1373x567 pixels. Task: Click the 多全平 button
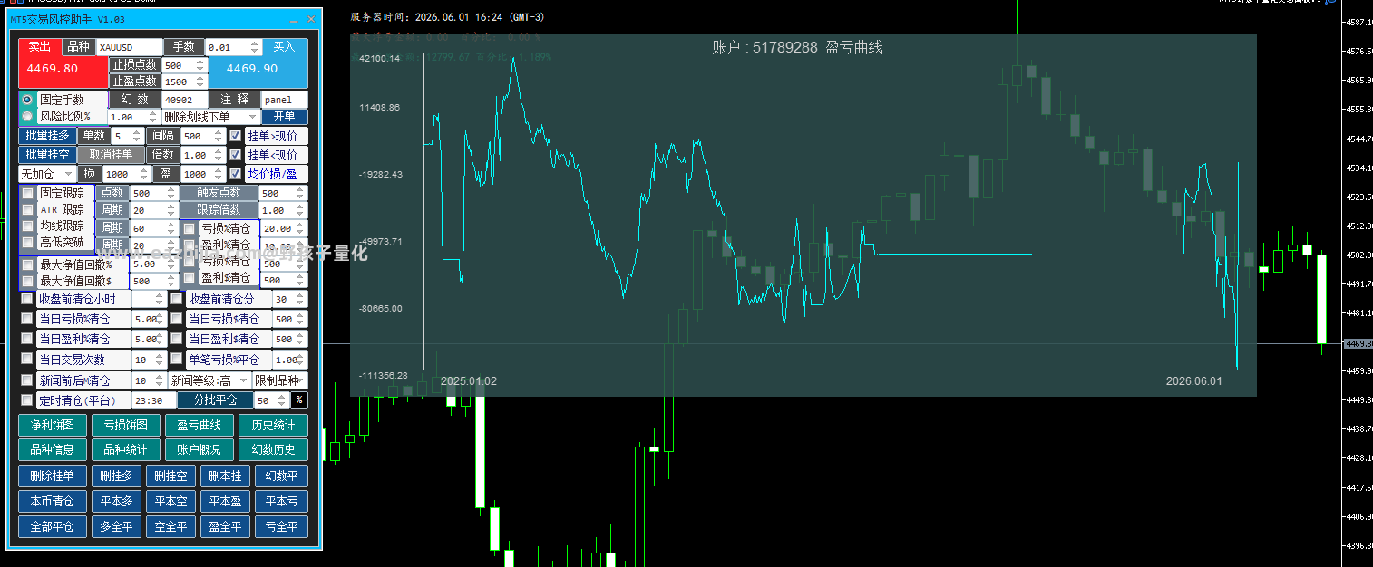pos(116,526)
